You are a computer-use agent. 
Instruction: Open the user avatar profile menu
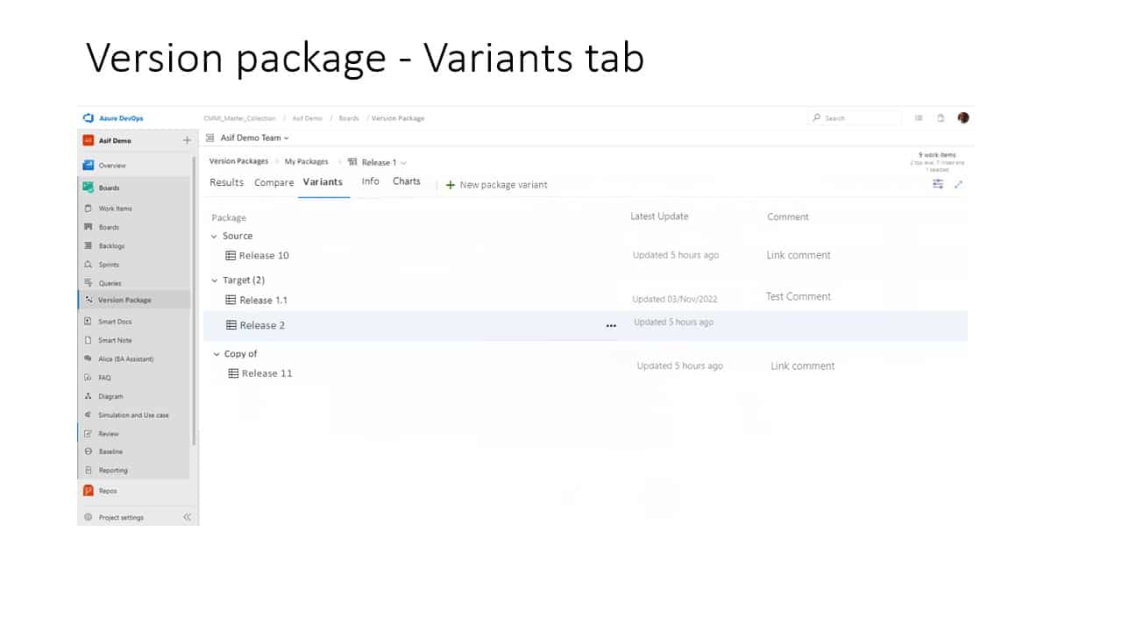point(962,117)
